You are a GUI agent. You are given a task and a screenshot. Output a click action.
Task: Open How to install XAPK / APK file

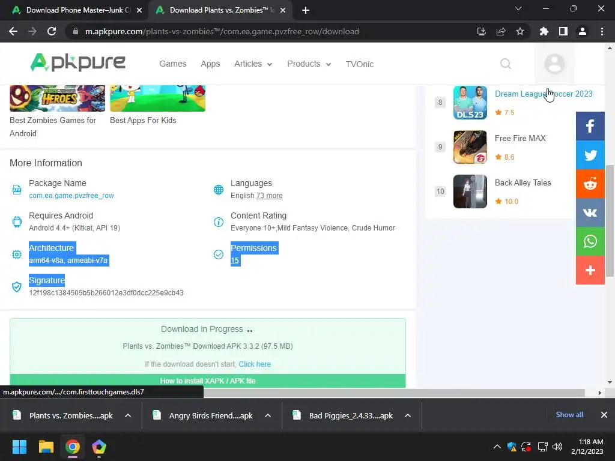click(x=208, y=381)
